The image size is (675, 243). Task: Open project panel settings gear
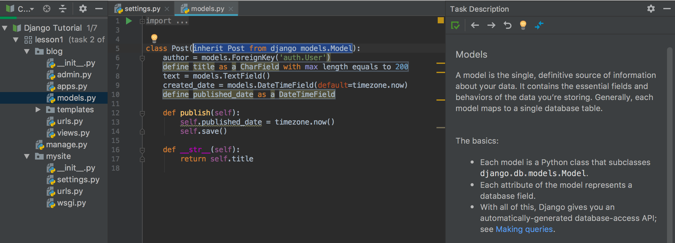coord(83,9)
